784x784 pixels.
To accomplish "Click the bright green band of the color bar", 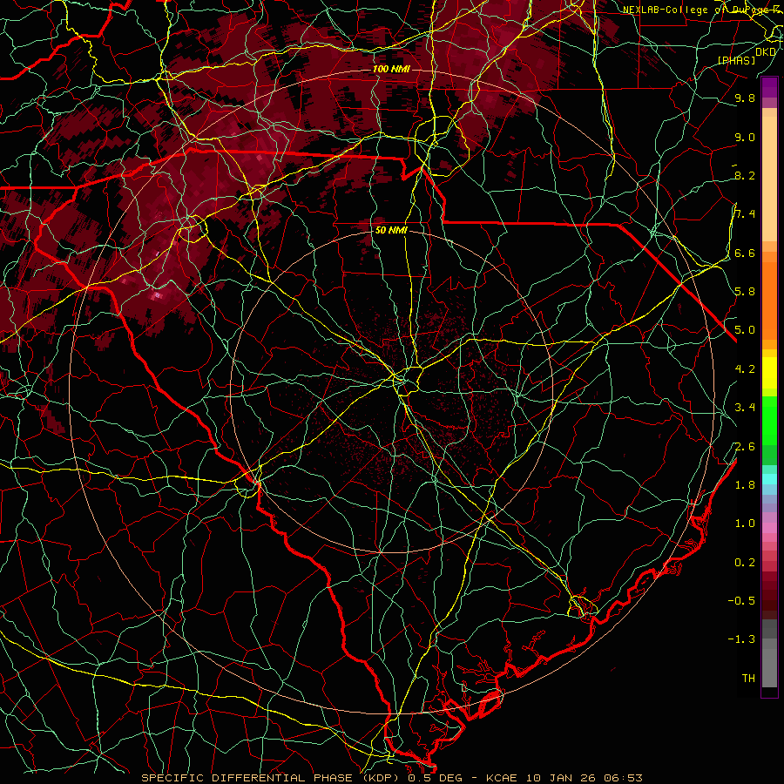I will tap(769, 420).
